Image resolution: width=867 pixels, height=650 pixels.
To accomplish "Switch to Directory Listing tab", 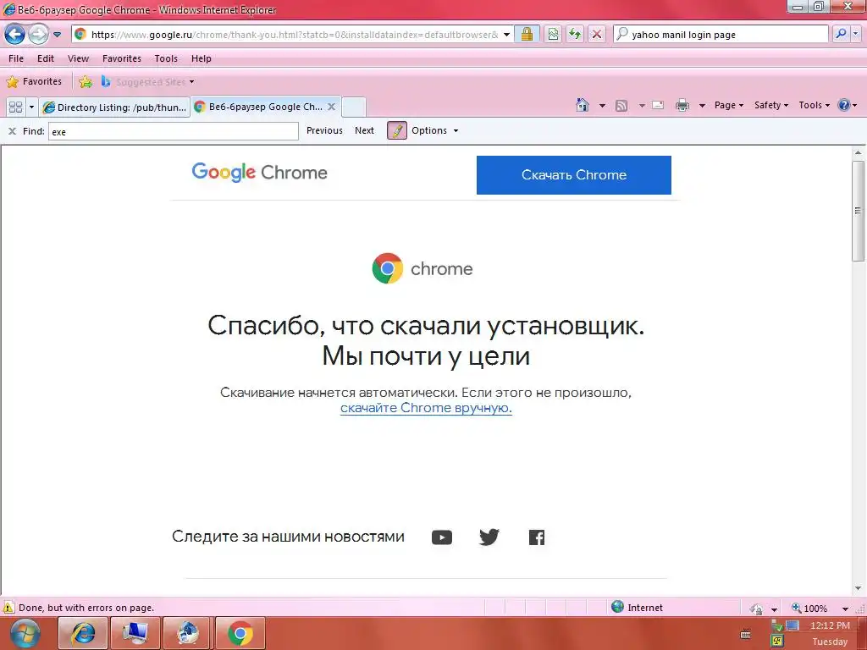I will 115,107.
